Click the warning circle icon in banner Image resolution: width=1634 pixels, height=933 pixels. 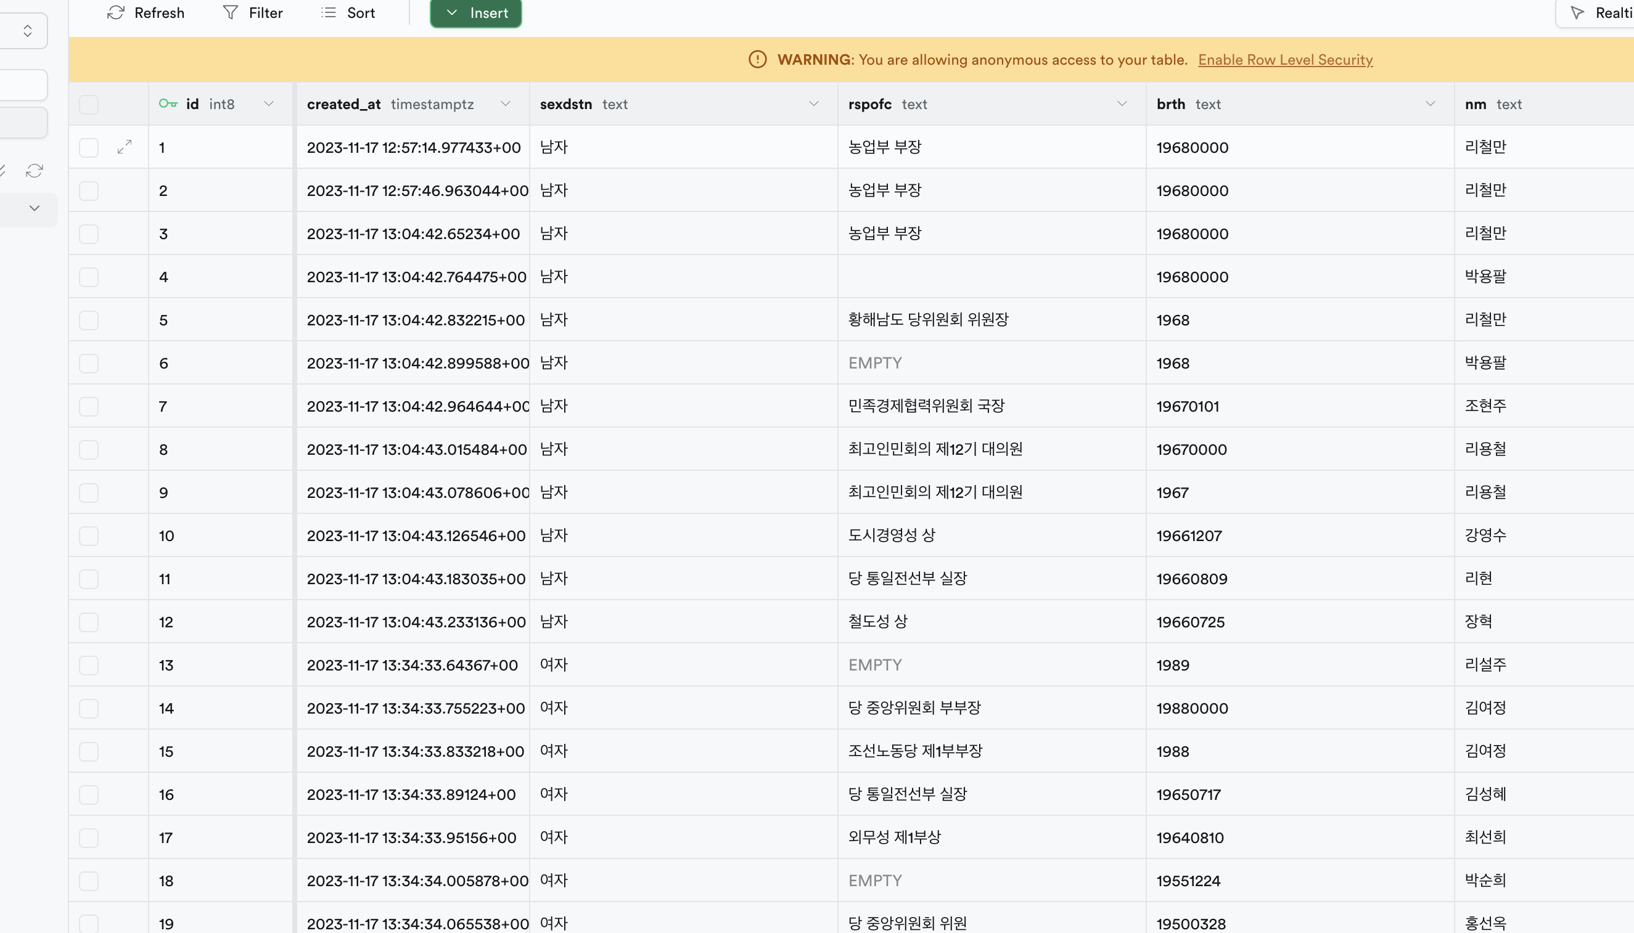(x=758, y=60)
